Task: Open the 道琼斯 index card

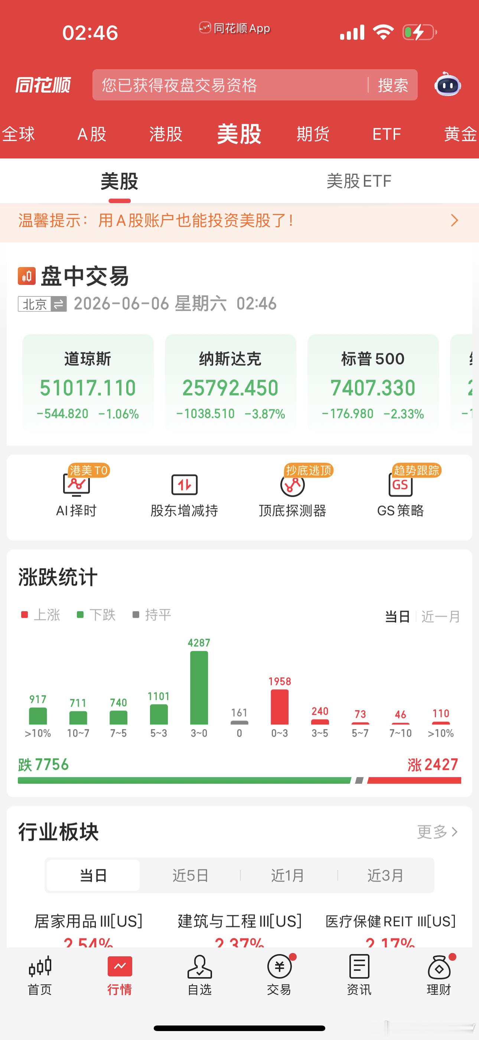Action: (x=88, y=382)
